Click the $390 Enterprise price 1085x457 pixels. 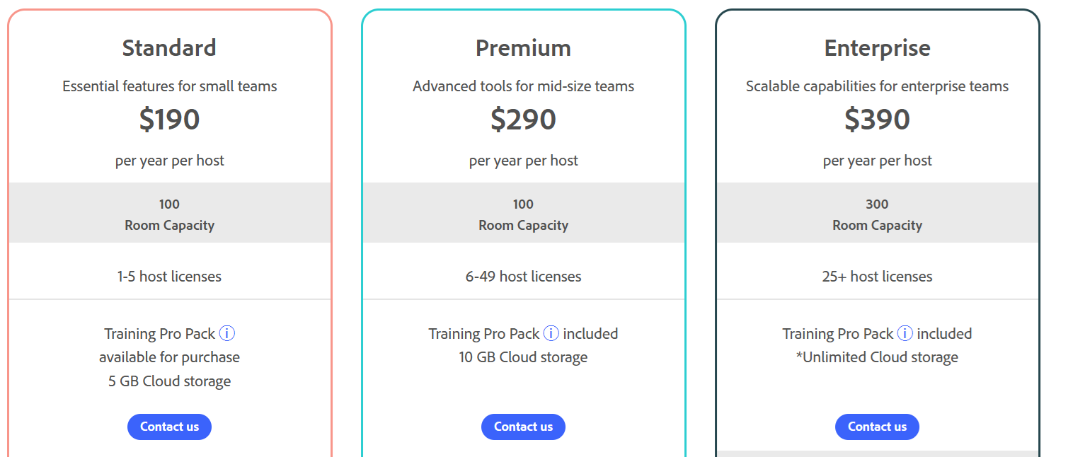coord(877,120)
